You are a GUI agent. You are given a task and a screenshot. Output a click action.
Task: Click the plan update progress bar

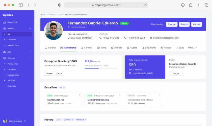pos(101,69)
